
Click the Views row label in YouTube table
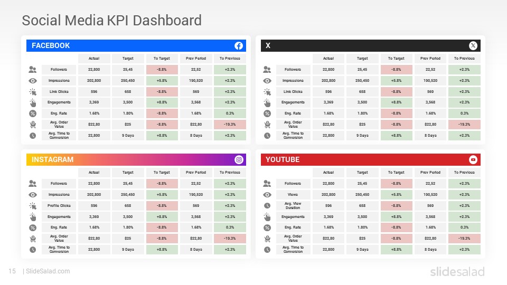[293, 195]
